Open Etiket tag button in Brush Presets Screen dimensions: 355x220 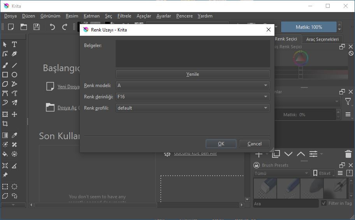(x=323, y=173)
